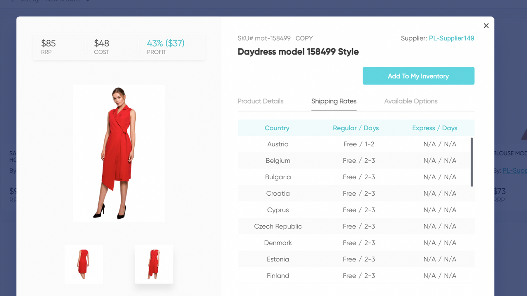This screenshot has height=296, width=527.
Task: Switch to the Available Options tab
Action: [x=410, y=101]
